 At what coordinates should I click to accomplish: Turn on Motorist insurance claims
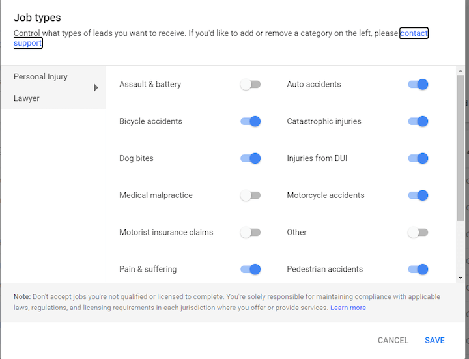point(250,233)
